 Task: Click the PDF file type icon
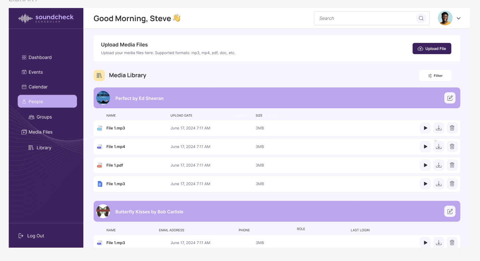pyautogui.click(x=99, y=165)
